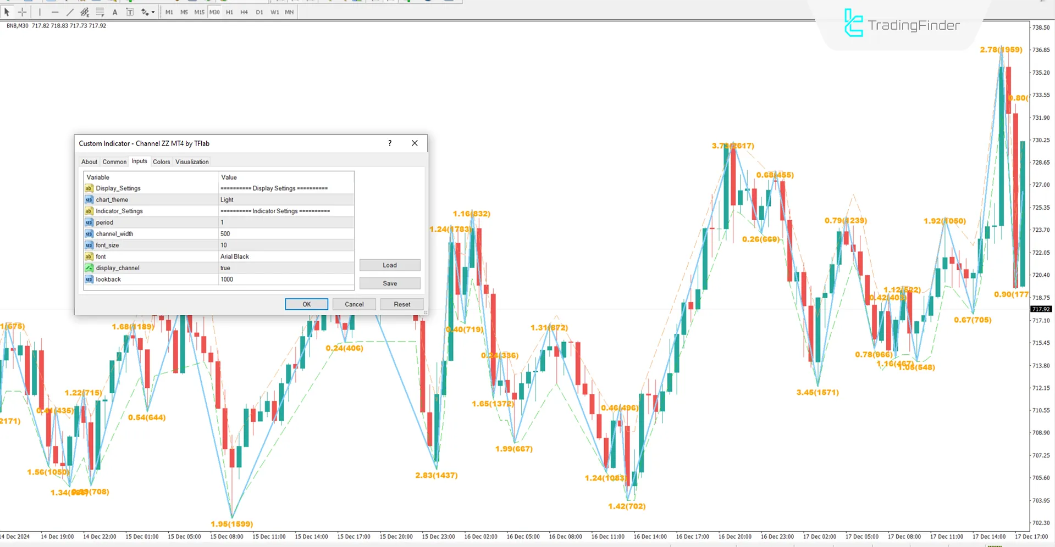Activate the Text annotation tool
Screen dimensions: 1055x547
114,12
